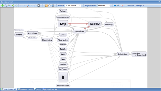The image size is (161, 91).
Task: Select the ConditionValues node
Action: tap(32, 38)
